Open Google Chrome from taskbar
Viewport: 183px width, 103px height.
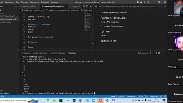(81, 100)
